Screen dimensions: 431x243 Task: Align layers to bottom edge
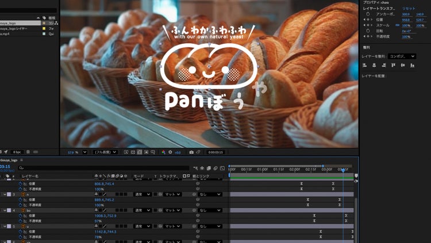click(x=412, y=65)
